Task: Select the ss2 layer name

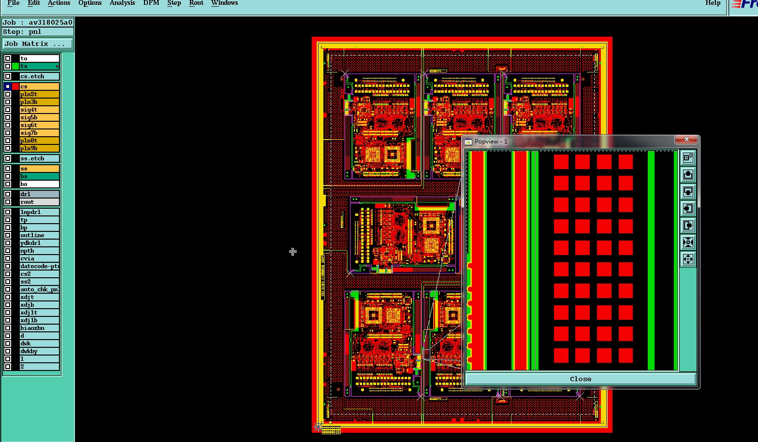Action: 39,282
